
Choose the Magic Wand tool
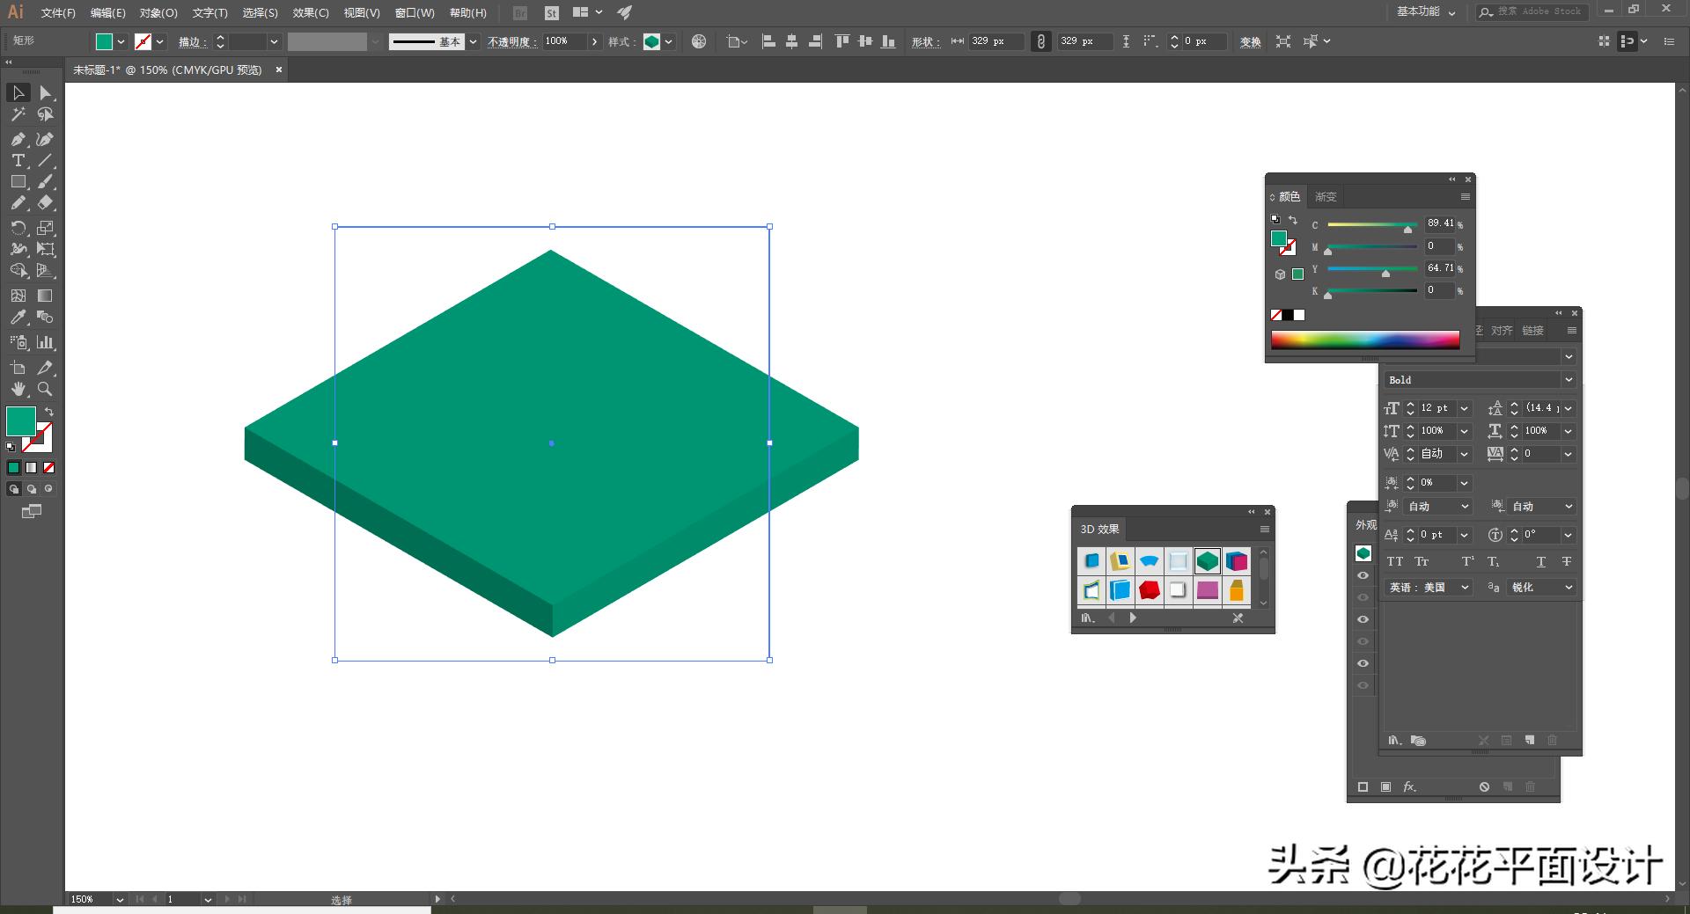pos(18,114)
